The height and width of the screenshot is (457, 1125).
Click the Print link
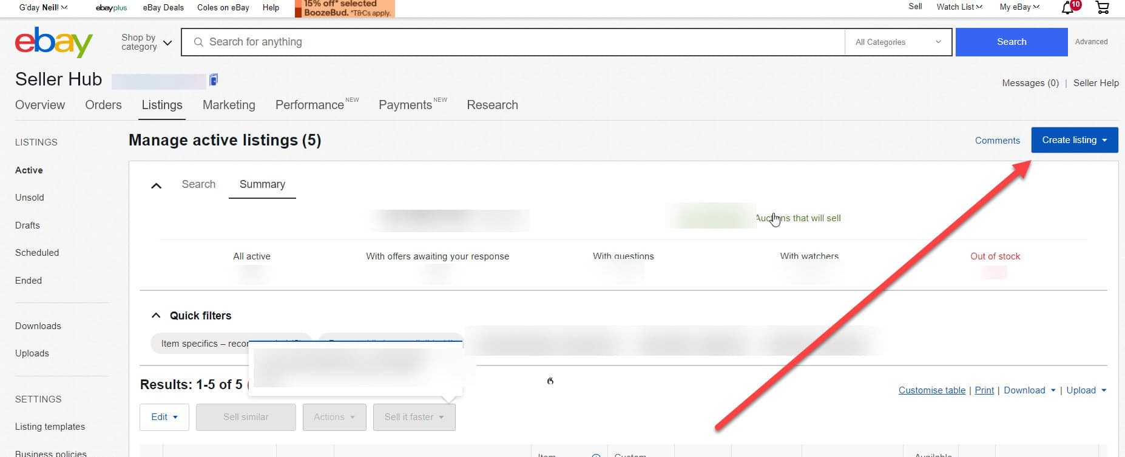[984, 390]
